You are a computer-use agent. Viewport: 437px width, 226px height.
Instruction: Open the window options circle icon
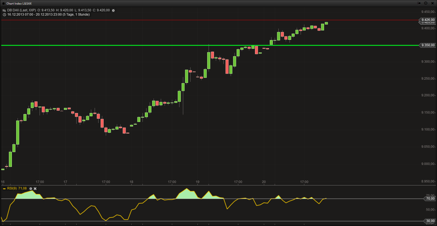(425, 3)
